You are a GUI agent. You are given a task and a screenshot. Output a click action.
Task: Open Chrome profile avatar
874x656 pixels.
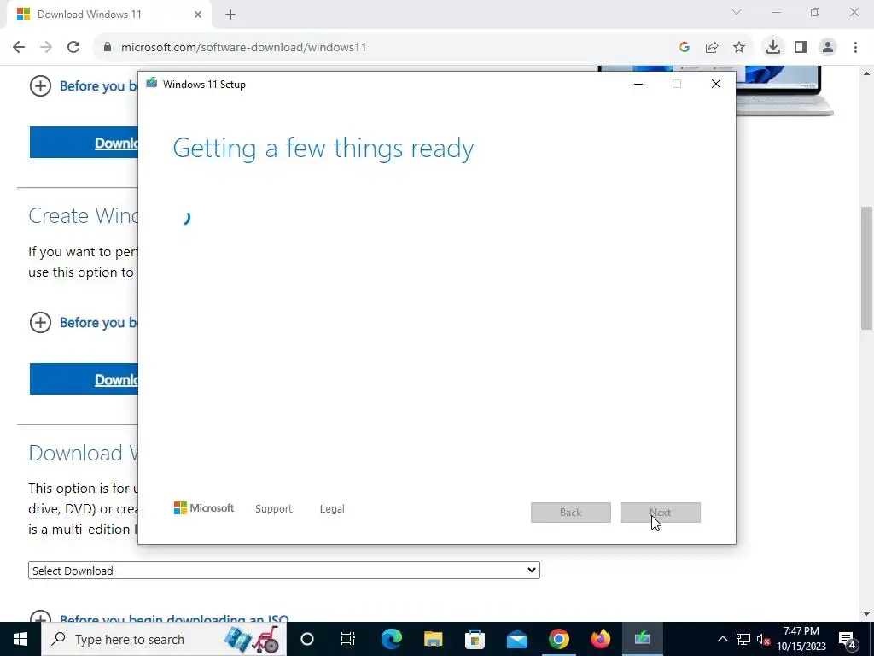(x=828, y=48)
